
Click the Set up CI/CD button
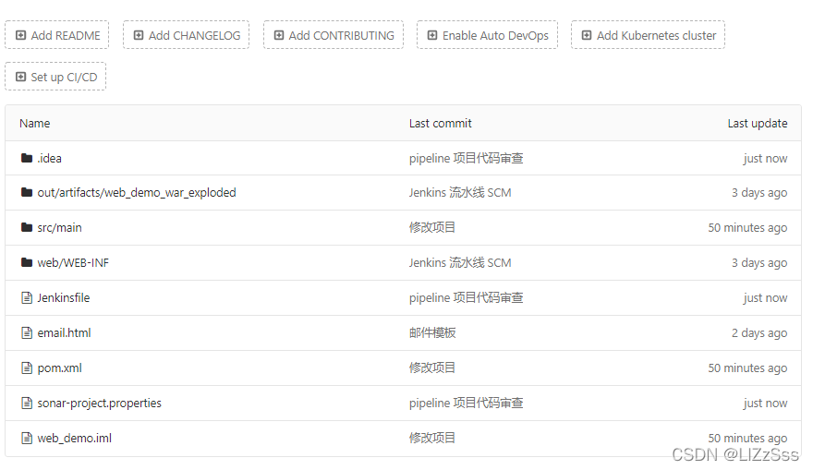pyautogui.click(x=55, y=77)
